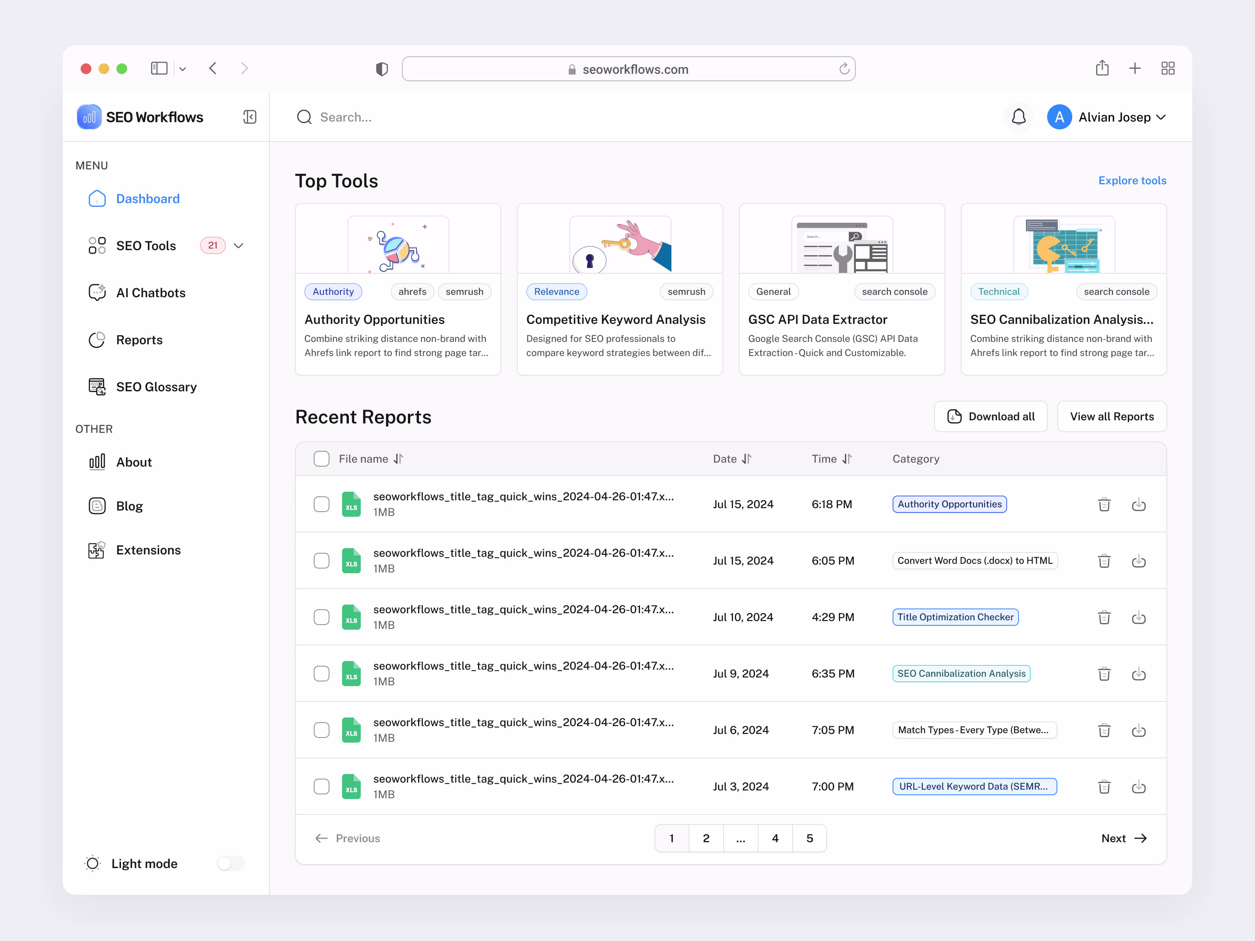Screen dimensions: 1255x941
Task: Delete the Jul 10, 2024 report
Action: pyautogui.click(x=1104, y=617)
